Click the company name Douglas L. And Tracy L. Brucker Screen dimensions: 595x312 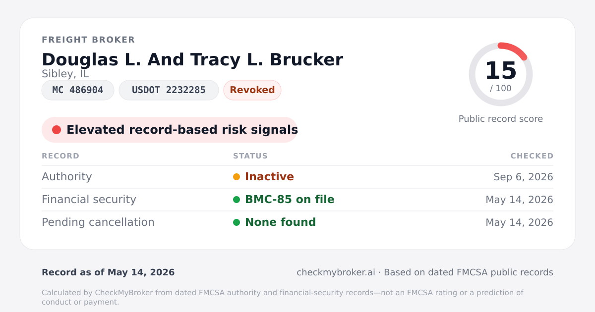coord(192,59)
